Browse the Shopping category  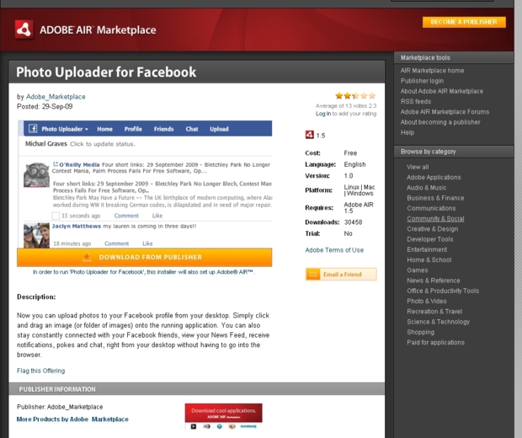pyautogui.click(x=420, y=332)
